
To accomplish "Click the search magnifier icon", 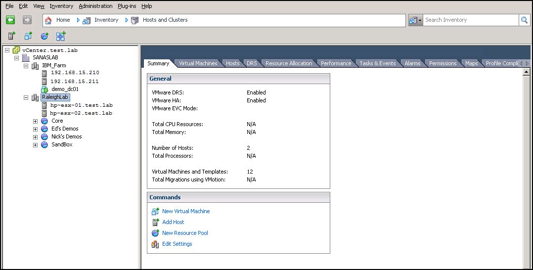I will pos(524,20).
